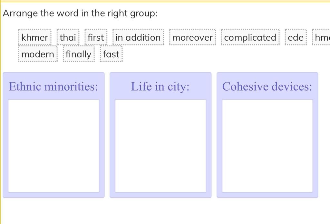The width and height of the screenshot is (330, 224).
Task: Click the partially visible 'hm' word chip
Action: [x=322, y=37]
